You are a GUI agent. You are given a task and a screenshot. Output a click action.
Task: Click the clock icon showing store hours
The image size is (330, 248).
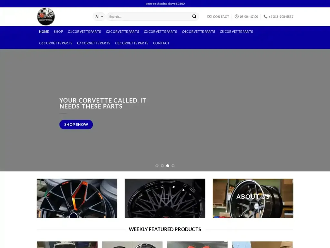(x=236, y=16)
